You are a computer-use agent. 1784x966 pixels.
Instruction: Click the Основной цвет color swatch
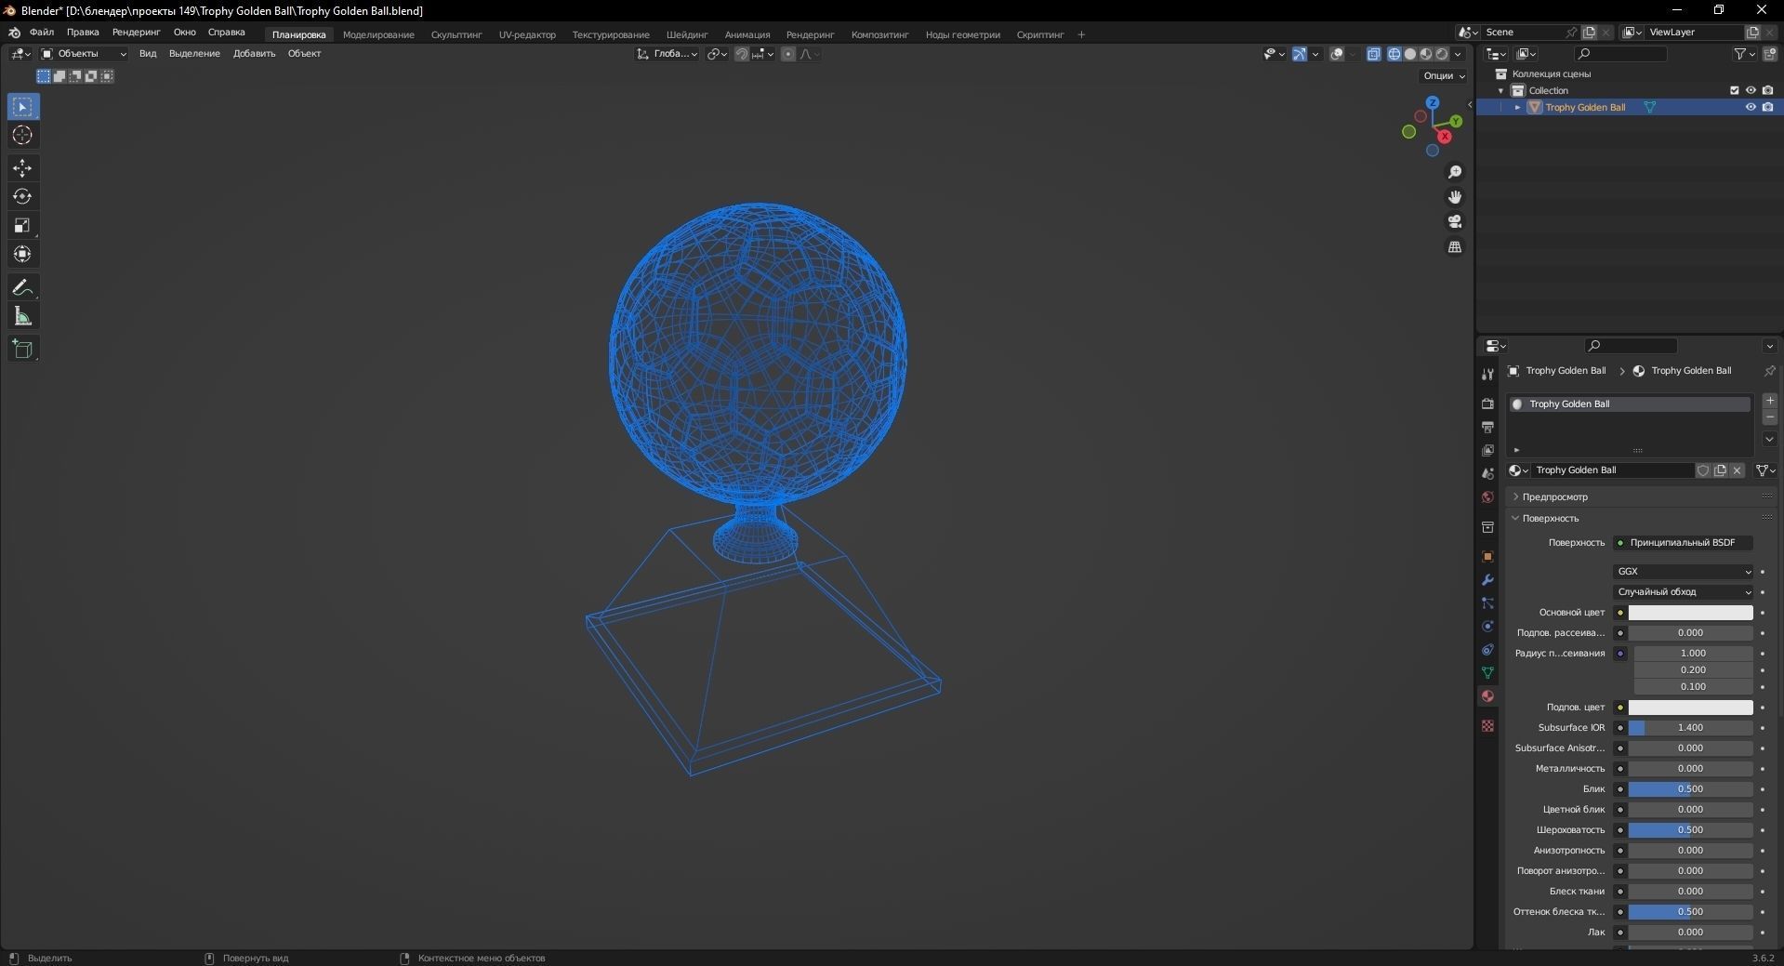pyautogui.click(x=1690, y=613)
